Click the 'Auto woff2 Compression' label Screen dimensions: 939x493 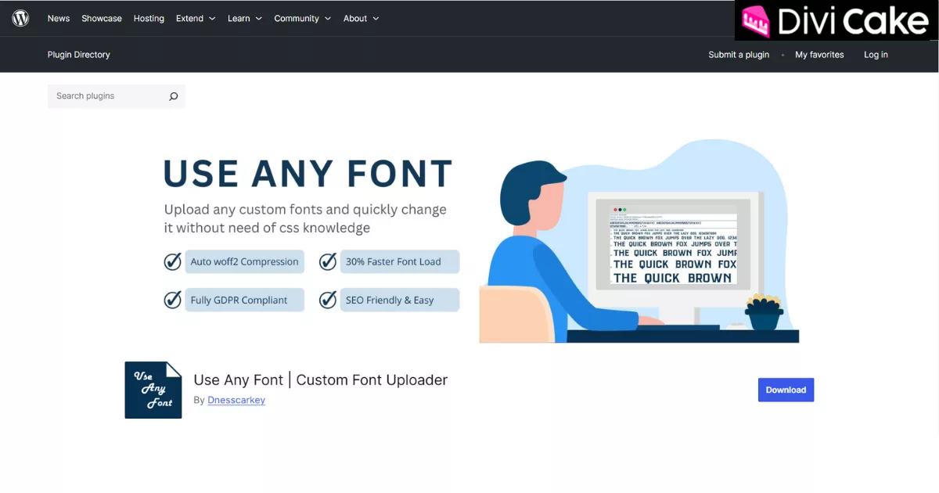point(244,261)
